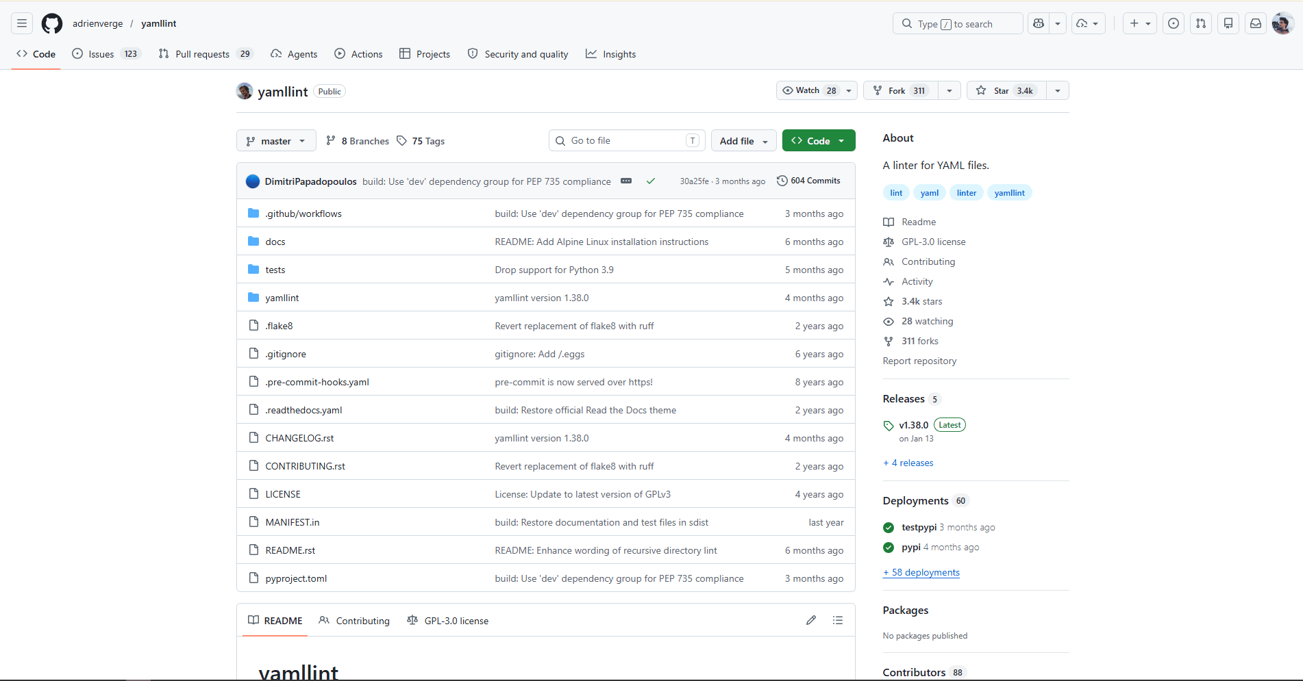Viewport: 1303px width, 681px height.
Task: Open the hamburger navigation menu
Action: [22, 23]
